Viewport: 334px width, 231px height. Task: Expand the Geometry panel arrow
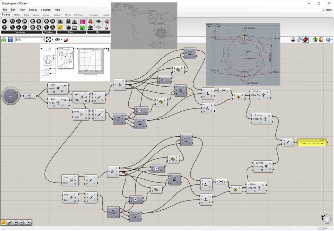coord(41,32)
